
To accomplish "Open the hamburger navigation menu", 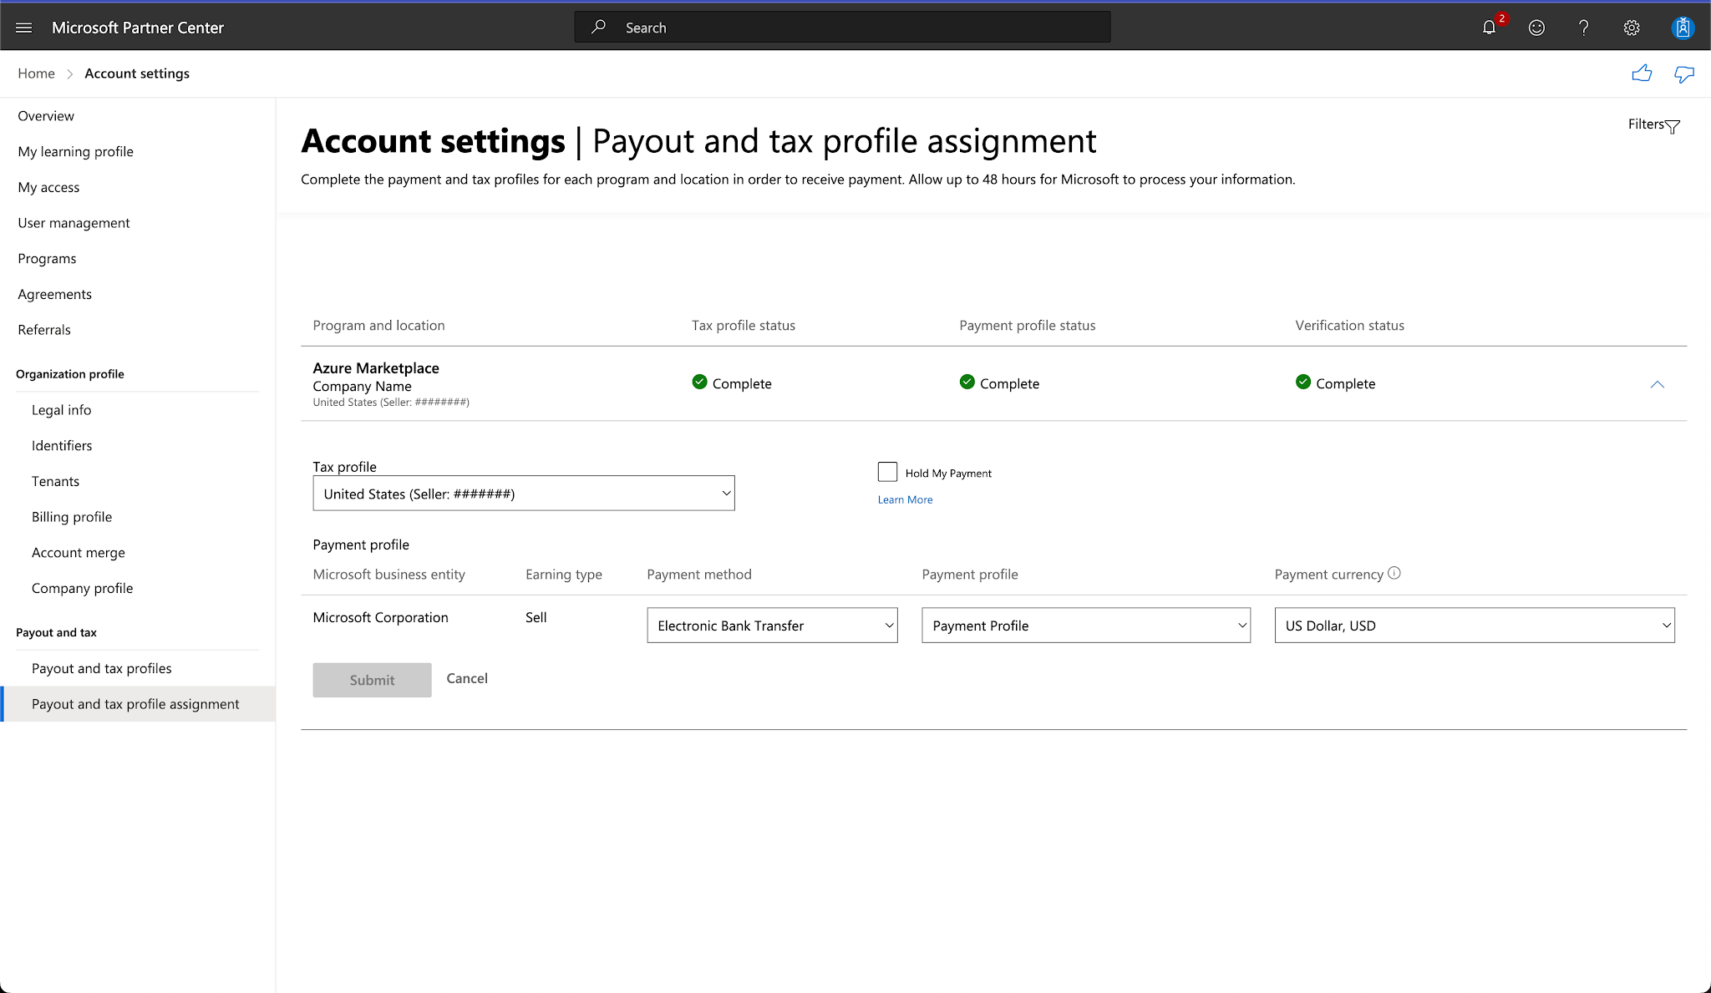I will coord(24,28).
